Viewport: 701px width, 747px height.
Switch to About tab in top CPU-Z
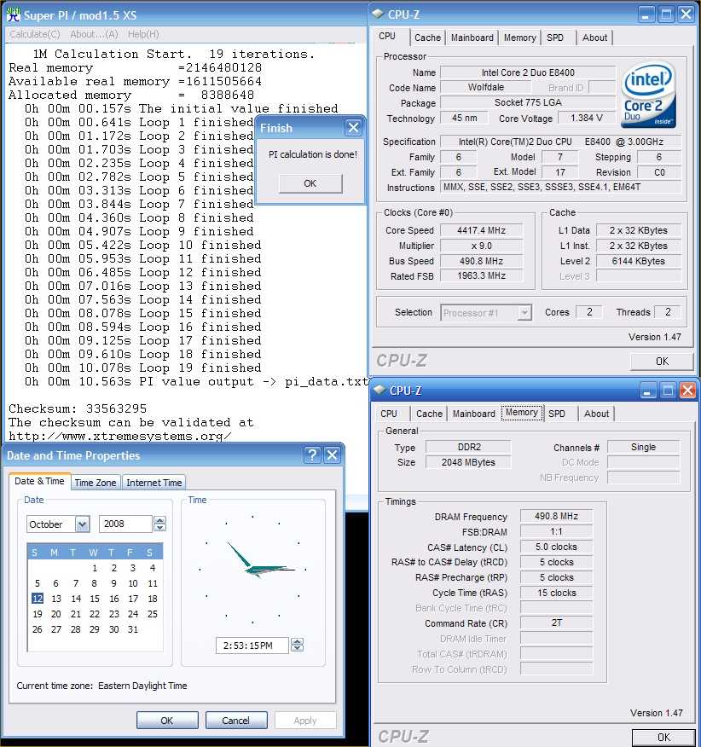(x=594, y=38)
